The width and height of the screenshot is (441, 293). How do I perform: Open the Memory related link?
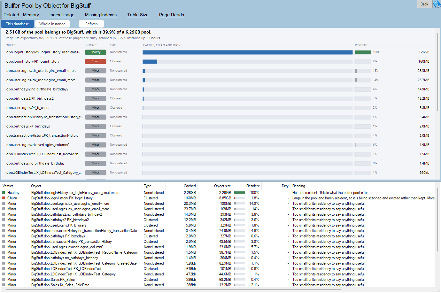(x=31, y=15)
